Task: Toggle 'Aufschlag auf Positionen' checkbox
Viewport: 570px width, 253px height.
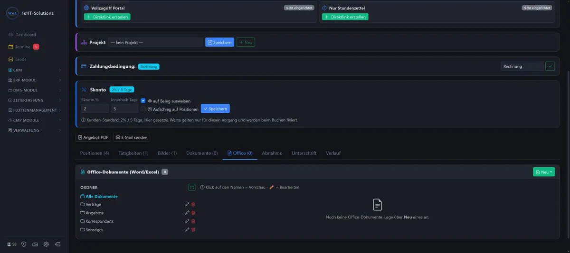Action: coord(143,109)
